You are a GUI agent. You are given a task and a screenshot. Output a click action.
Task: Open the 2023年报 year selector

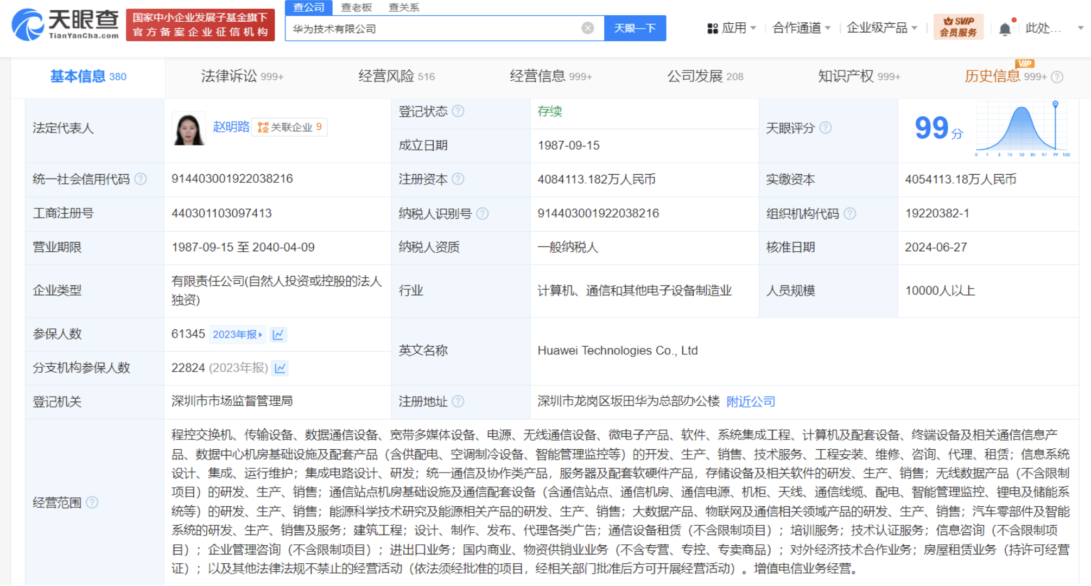pyautogui.click(x=237, y=335)
